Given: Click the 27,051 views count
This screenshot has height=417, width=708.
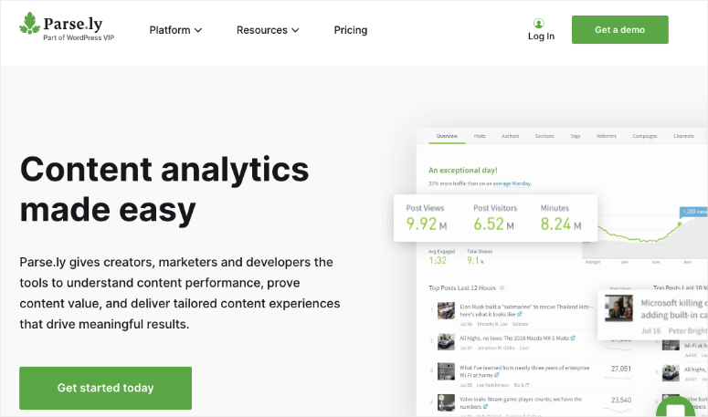Looking at the screenshot, I should (x=621, y=369).
